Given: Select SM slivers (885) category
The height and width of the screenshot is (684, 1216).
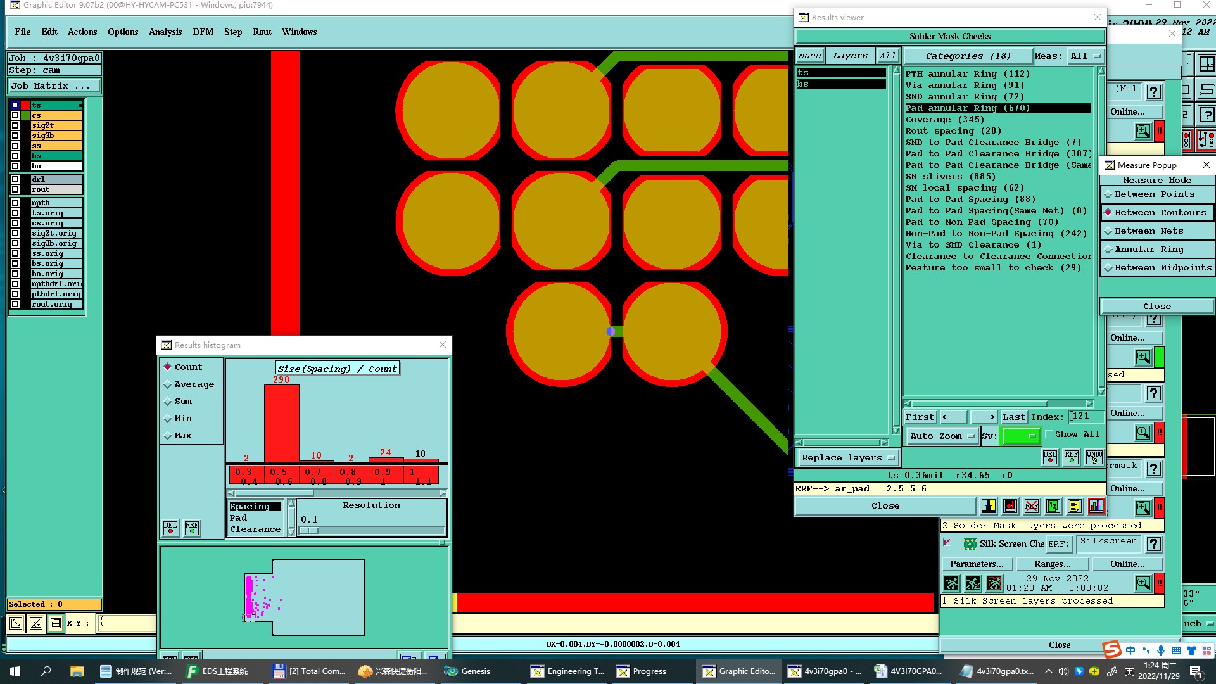Looking at the screenshot, I should point(950,177).
